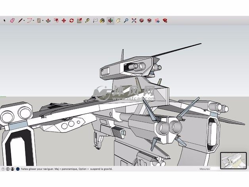Choose the Pan hand tool
Image resolution: width=249 pixels, height=187 pixels.
coord(118,20)
